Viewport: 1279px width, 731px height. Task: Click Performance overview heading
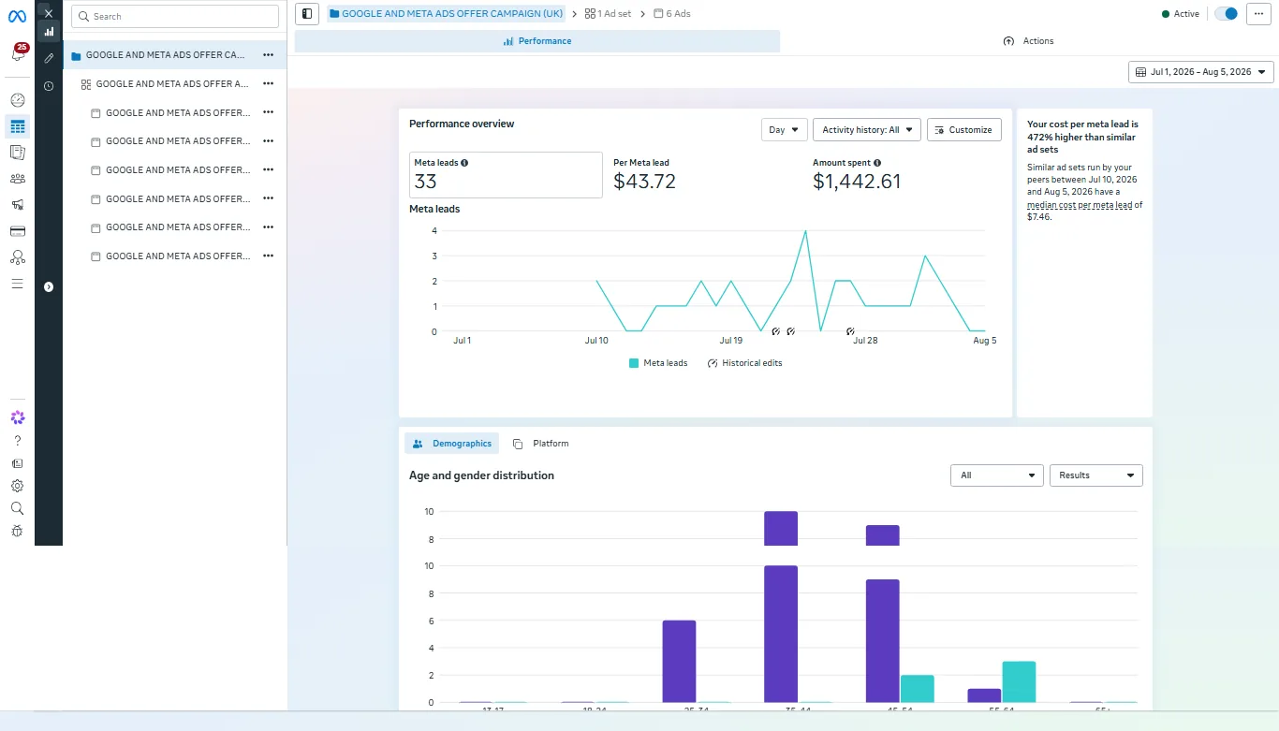(462, 124)
